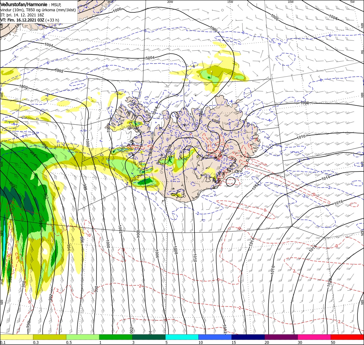Select the medium green 1–3 legend swatch
This screenshot has height=345, width=364.
point(116,337)
